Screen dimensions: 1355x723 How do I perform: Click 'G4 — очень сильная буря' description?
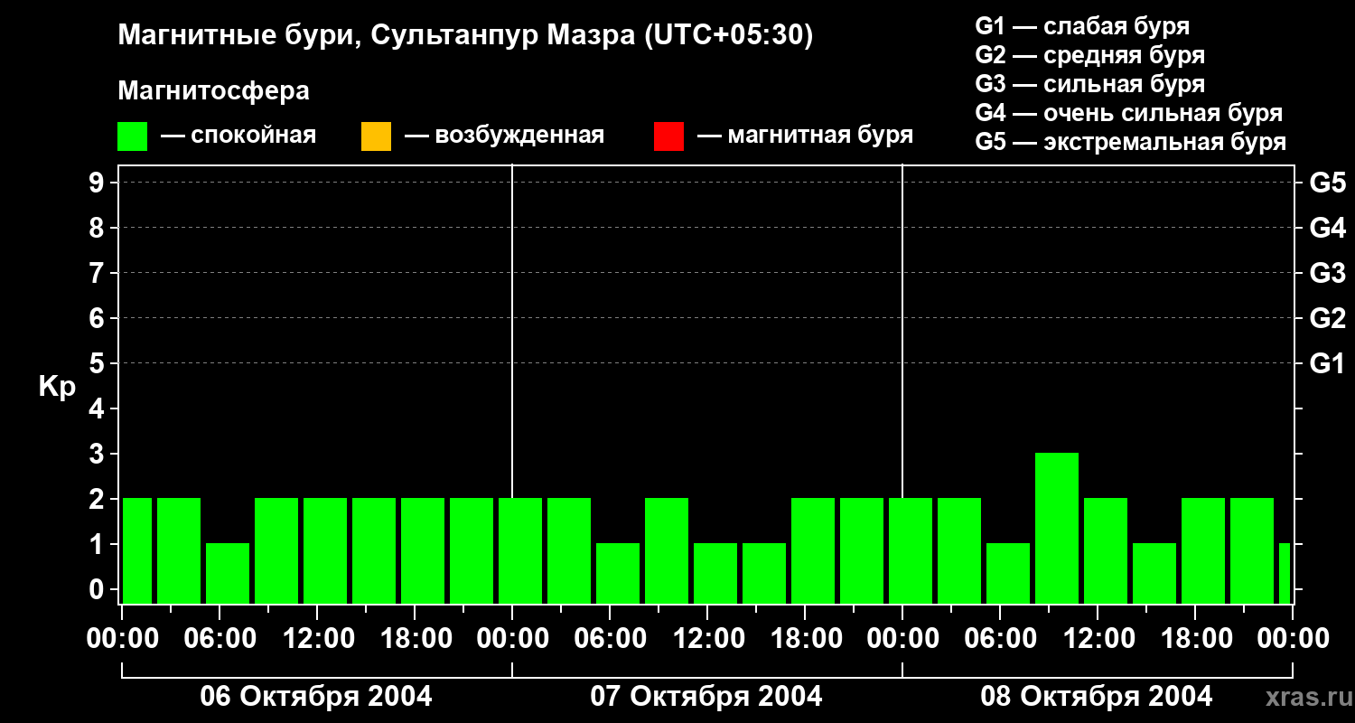[x=1129, y=113]
